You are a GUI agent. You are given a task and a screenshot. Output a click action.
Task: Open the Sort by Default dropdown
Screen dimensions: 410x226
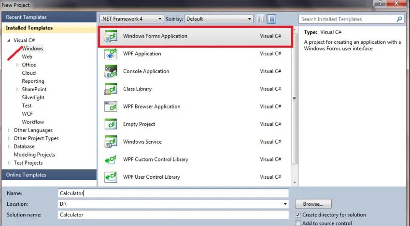pos(219,19)
